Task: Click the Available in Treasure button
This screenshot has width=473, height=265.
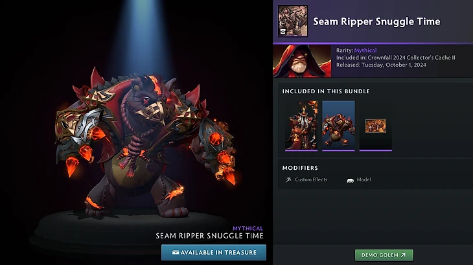Action: coord(214,252)
